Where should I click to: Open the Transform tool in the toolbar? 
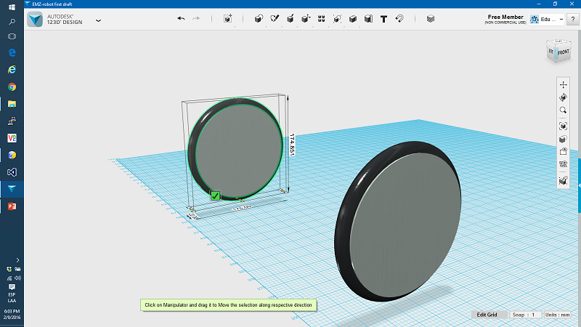point(228,19)
